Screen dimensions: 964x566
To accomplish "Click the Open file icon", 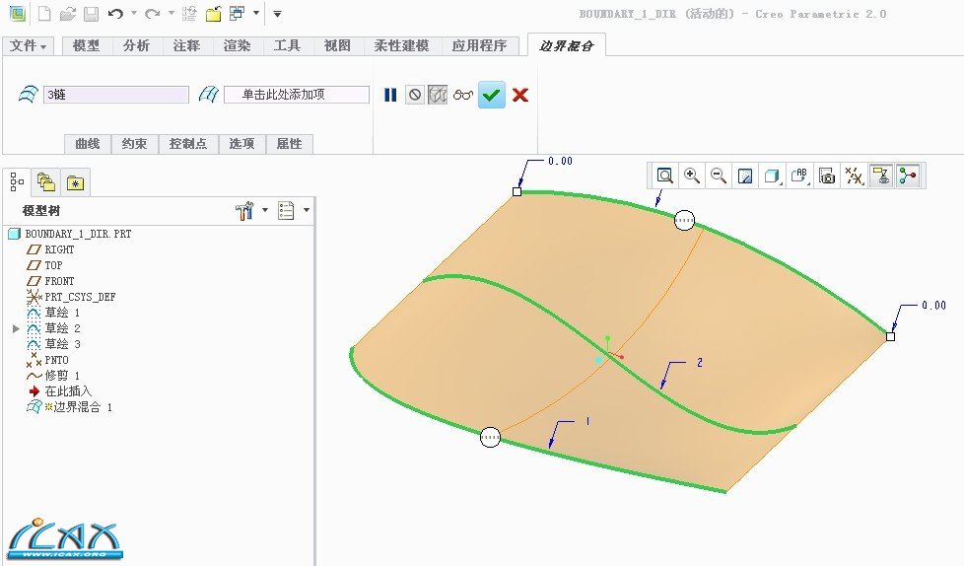I will pyautogui.click(x=68, y=14).
